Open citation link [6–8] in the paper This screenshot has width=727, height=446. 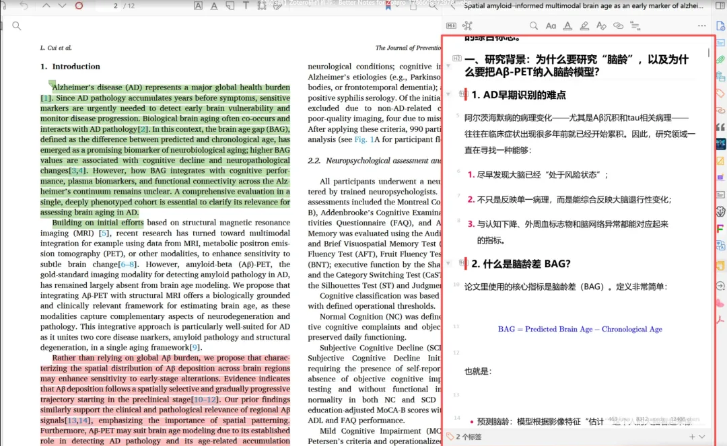click(127, 264)
